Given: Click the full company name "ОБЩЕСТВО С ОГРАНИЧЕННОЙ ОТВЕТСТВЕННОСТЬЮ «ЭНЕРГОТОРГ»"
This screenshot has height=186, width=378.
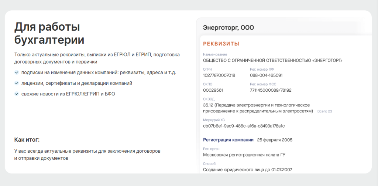Looking at the screenshot, I should [273, 60].
